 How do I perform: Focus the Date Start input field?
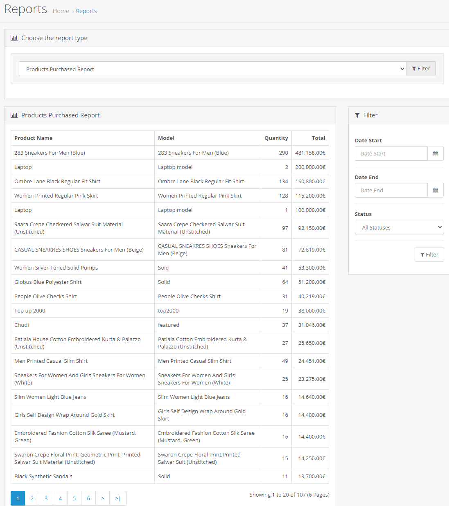pos(391,153)
